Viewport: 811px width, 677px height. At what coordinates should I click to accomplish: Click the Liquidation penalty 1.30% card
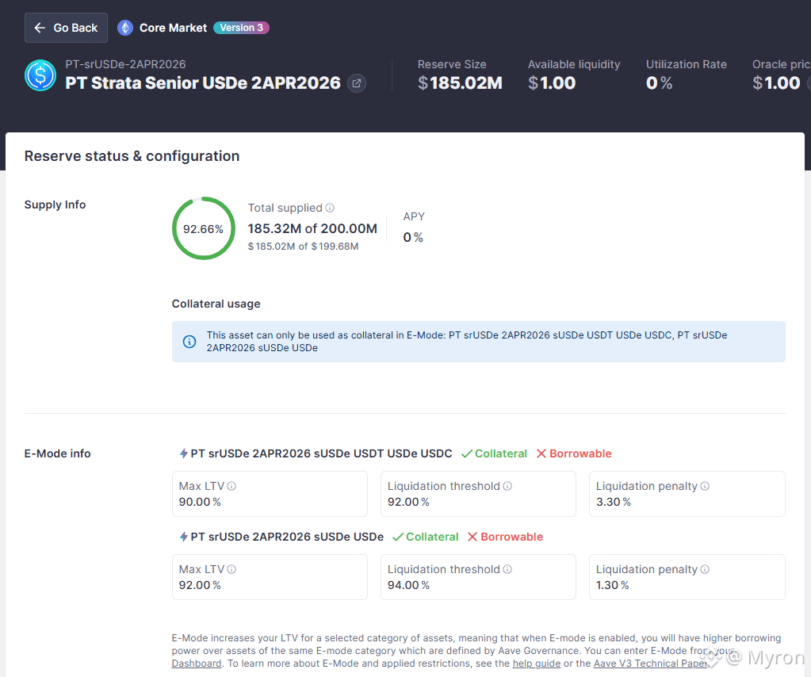[x=687, y=577]
